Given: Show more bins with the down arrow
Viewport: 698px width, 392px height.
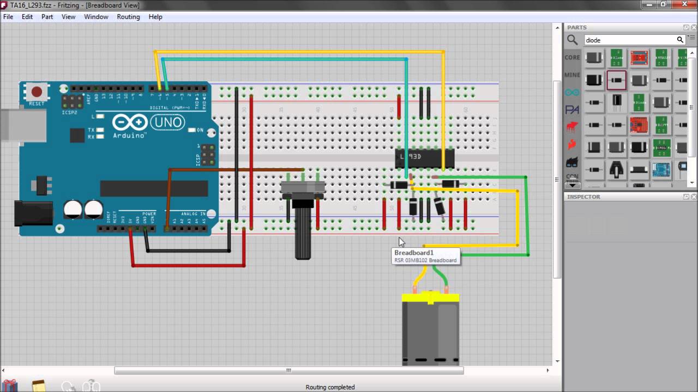Looking at the screenshot, I should click(x=572, y=185).
